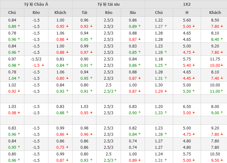
Task: Click the green up arrow next to 5.50
Action: (194, 91)
